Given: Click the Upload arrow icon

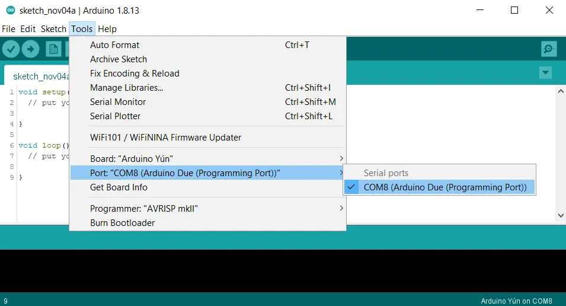Looking at the screenshot, I should pos(30,49).
